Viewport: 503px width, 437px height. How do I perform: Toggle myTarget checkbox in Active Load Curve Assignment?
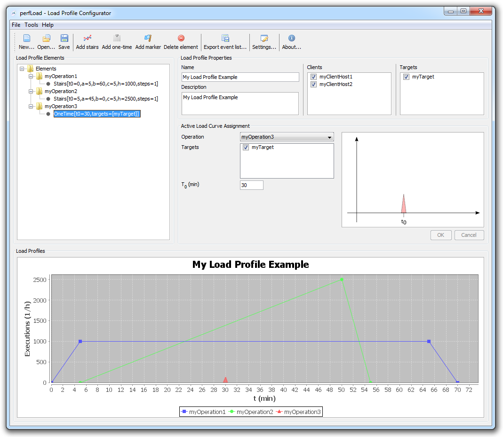click(246, 148)
